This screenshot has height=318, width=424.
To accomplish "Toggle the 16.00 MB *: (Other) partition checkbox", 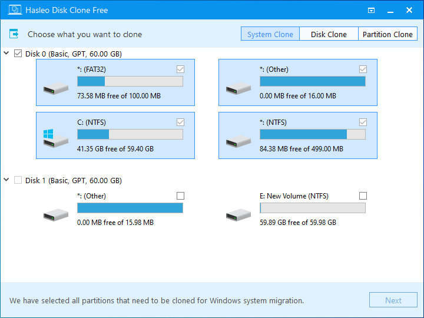I will (363, 69).
